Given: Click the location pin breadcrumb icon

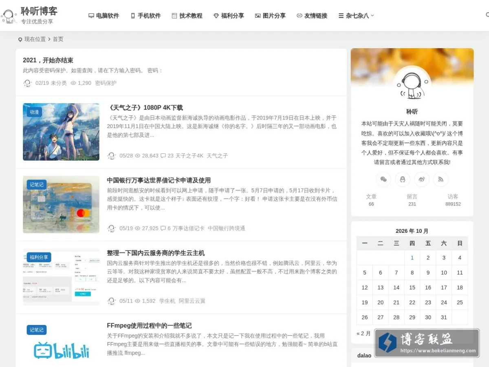Looking at the screenshot, I should (x=20, y=40).
